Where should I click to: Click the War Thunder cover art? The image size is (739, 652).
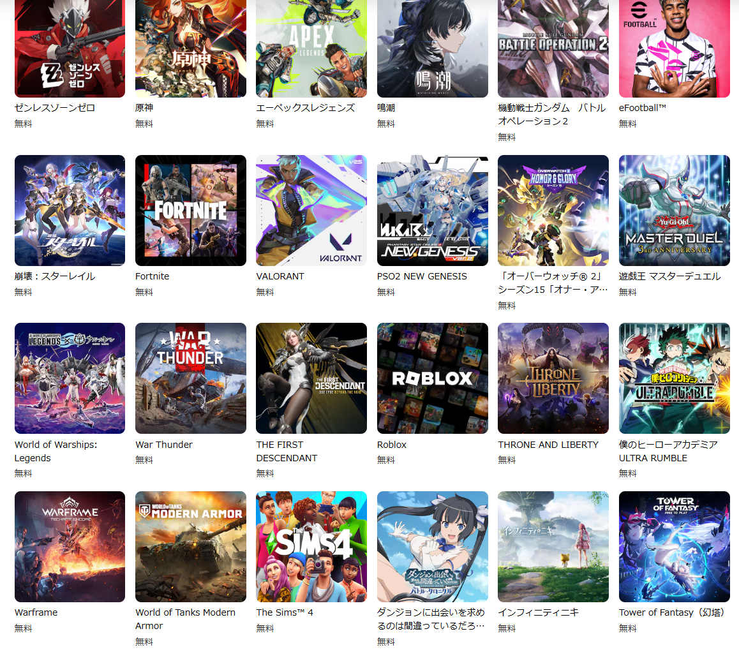tap(190, 378)
